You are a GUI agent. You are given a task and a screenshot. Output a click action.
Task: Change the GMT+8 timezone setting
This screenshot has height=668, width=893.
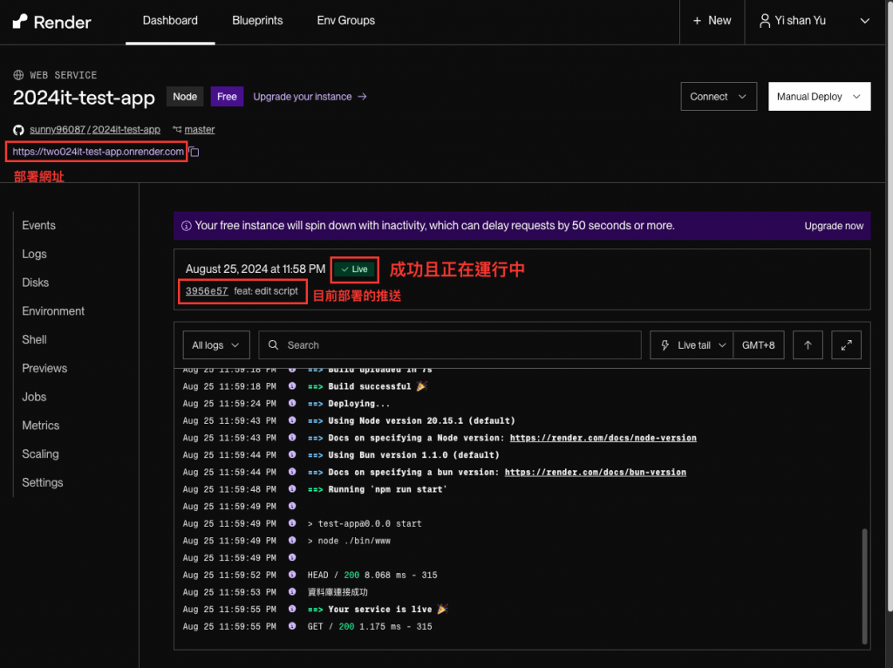pos(759,345)
